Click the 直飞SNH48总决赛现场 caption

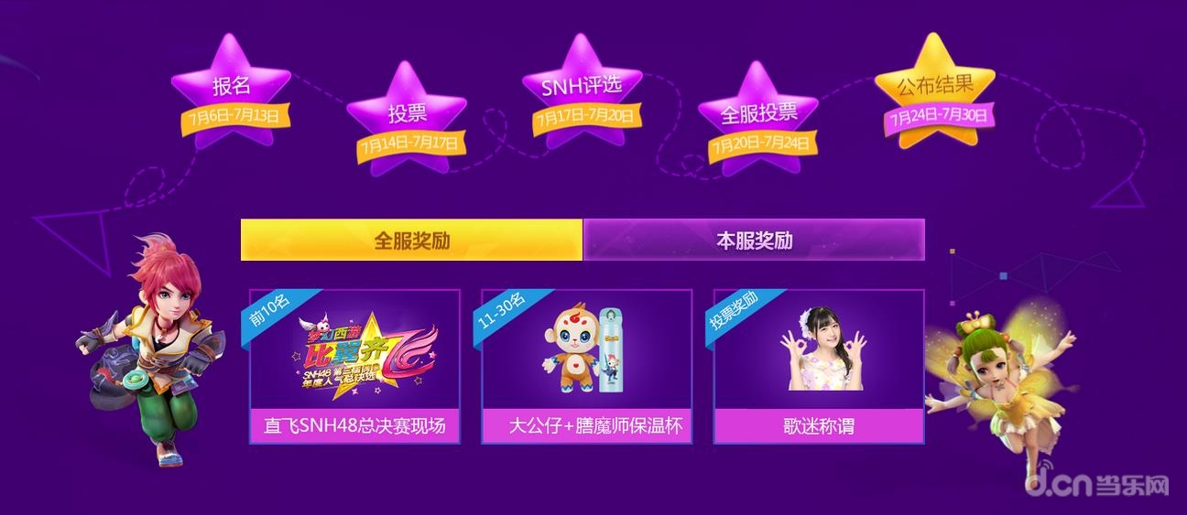(354, 426)
